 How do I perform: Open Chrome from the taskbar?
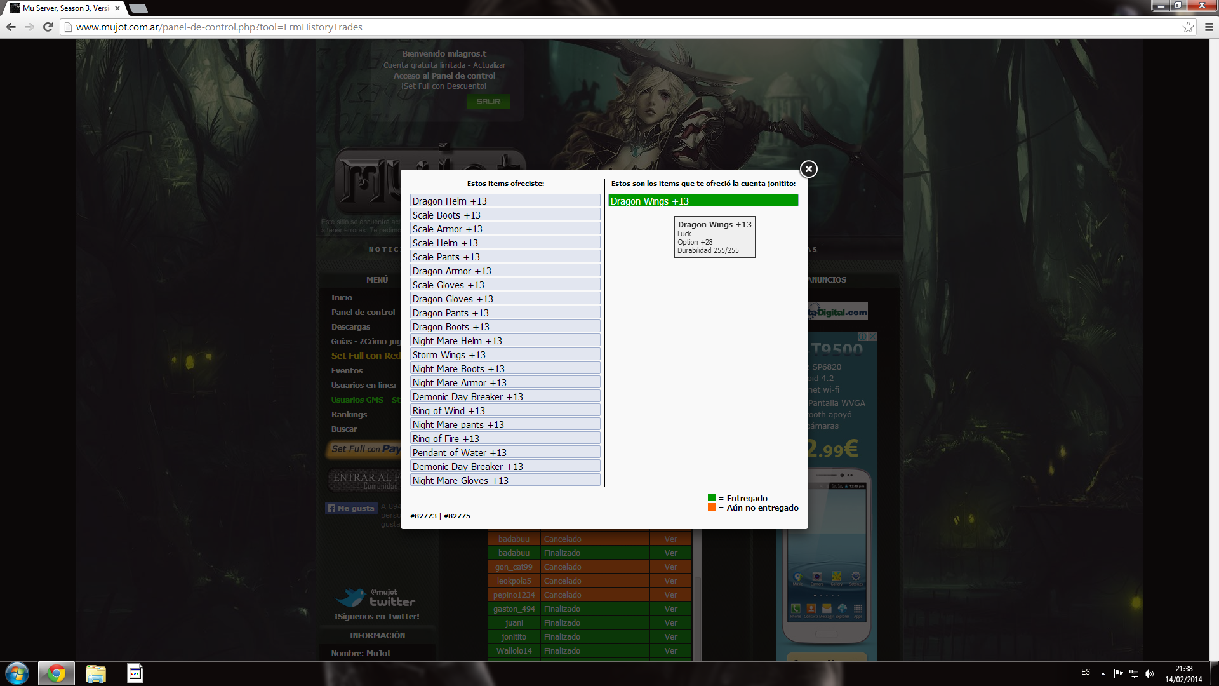click(x=57, y=673)
